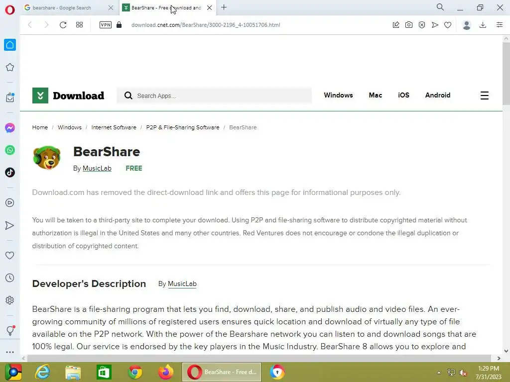Click the BearShare bear app icon
Viewport: 510px width, 382px height.
tap(47, 158)
